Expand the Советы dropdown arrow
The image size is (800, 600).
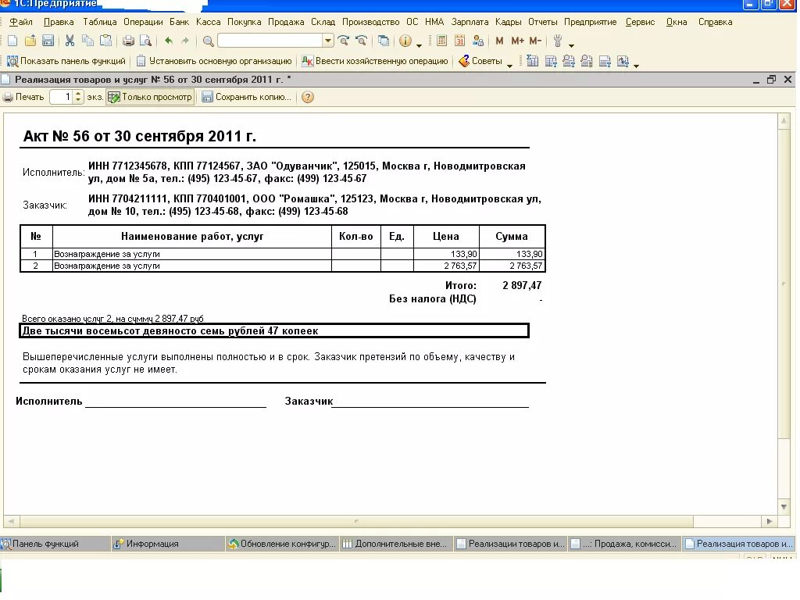point(509,66)
